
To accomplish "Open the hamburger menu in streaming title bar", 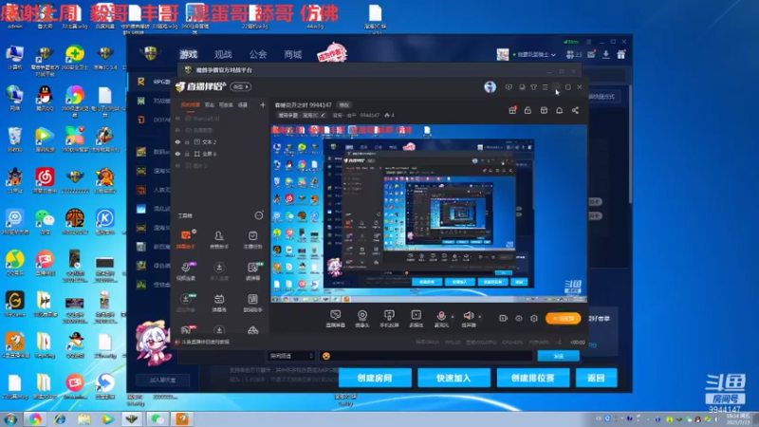I will 545,87.
